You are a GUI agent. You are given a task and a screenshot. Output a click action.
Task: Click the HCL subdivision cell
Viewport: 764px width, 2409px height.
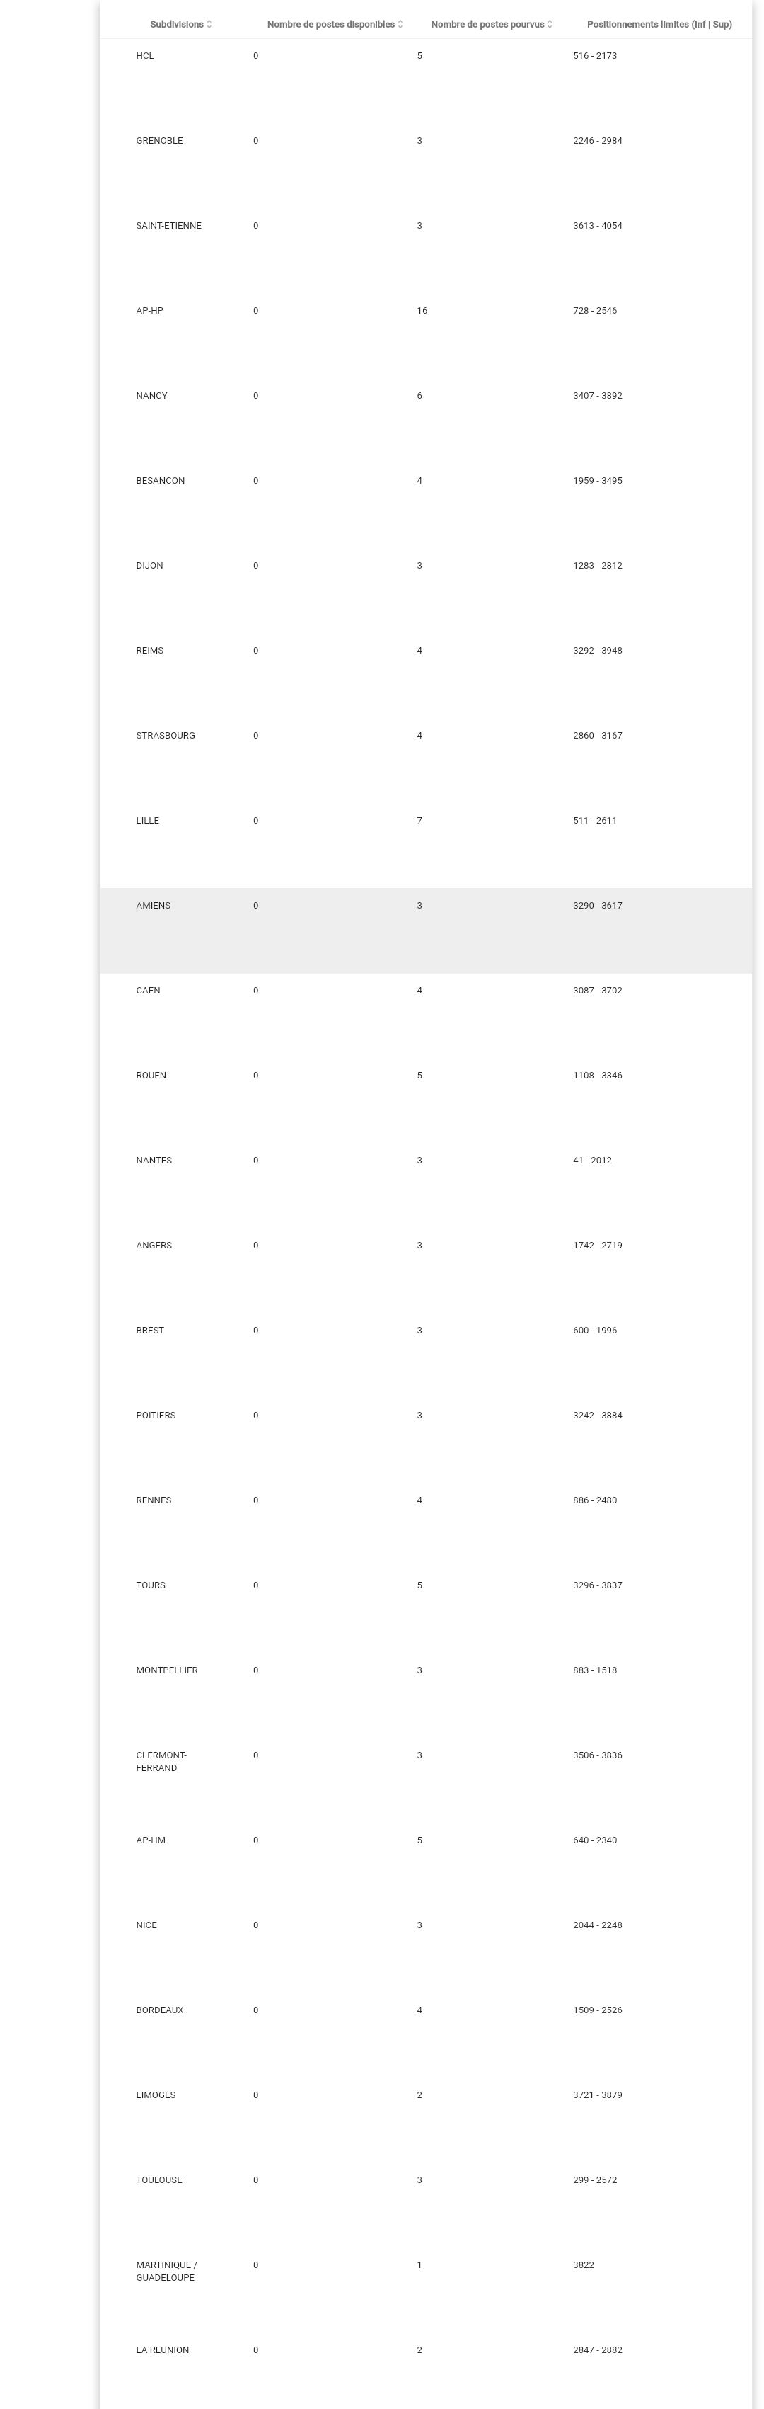[x=145, y=56]
